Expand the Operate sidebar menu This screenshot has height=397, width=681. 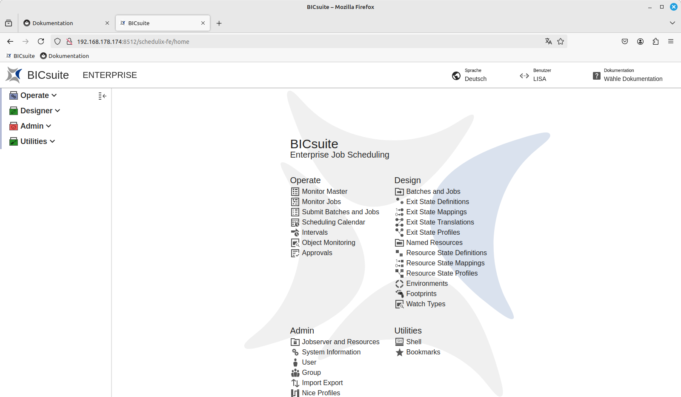pyautogui.click(x=38, y=95)
